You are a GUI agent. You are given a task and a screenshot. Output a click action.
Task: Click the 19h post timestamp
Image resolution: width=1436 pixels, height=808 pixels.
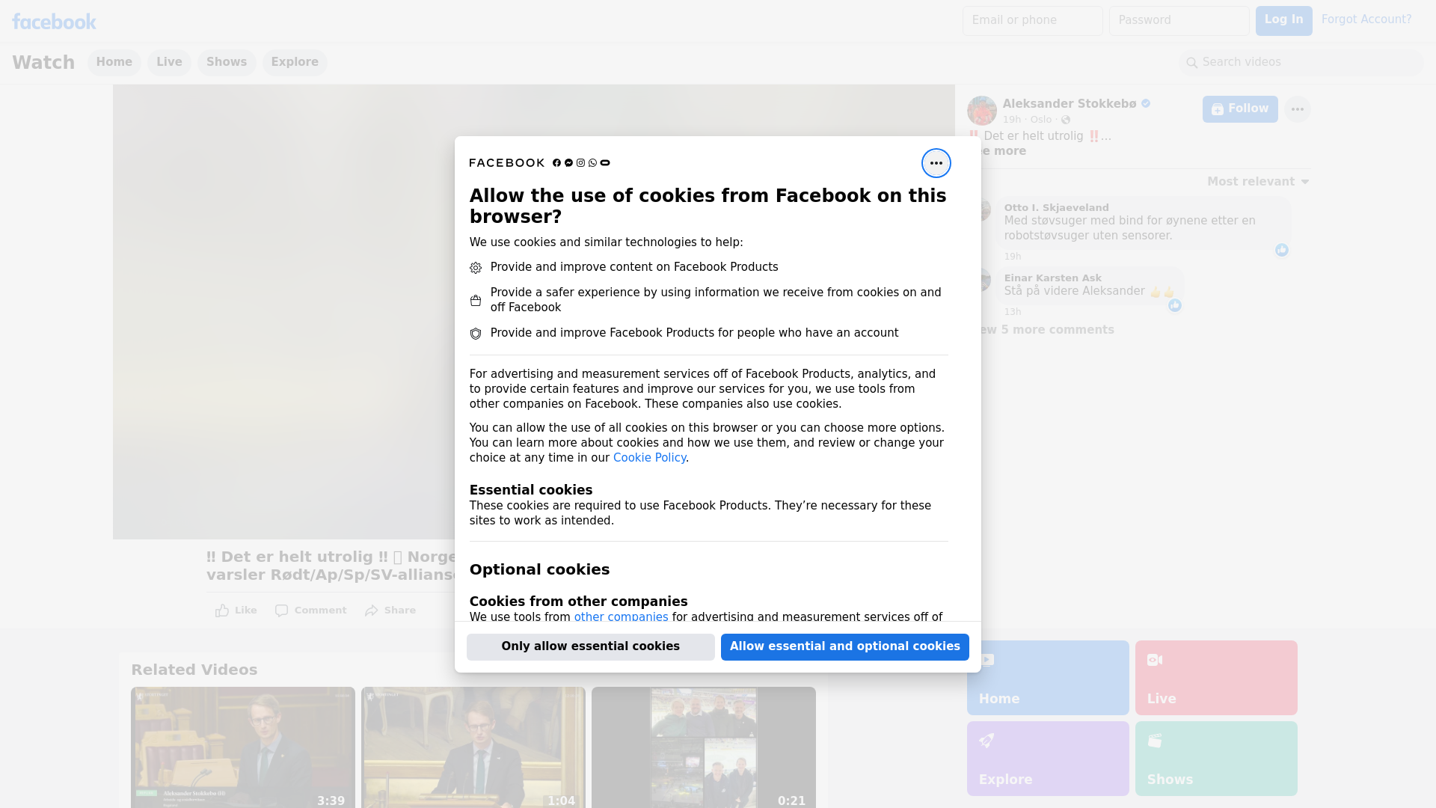[1012, 120]
